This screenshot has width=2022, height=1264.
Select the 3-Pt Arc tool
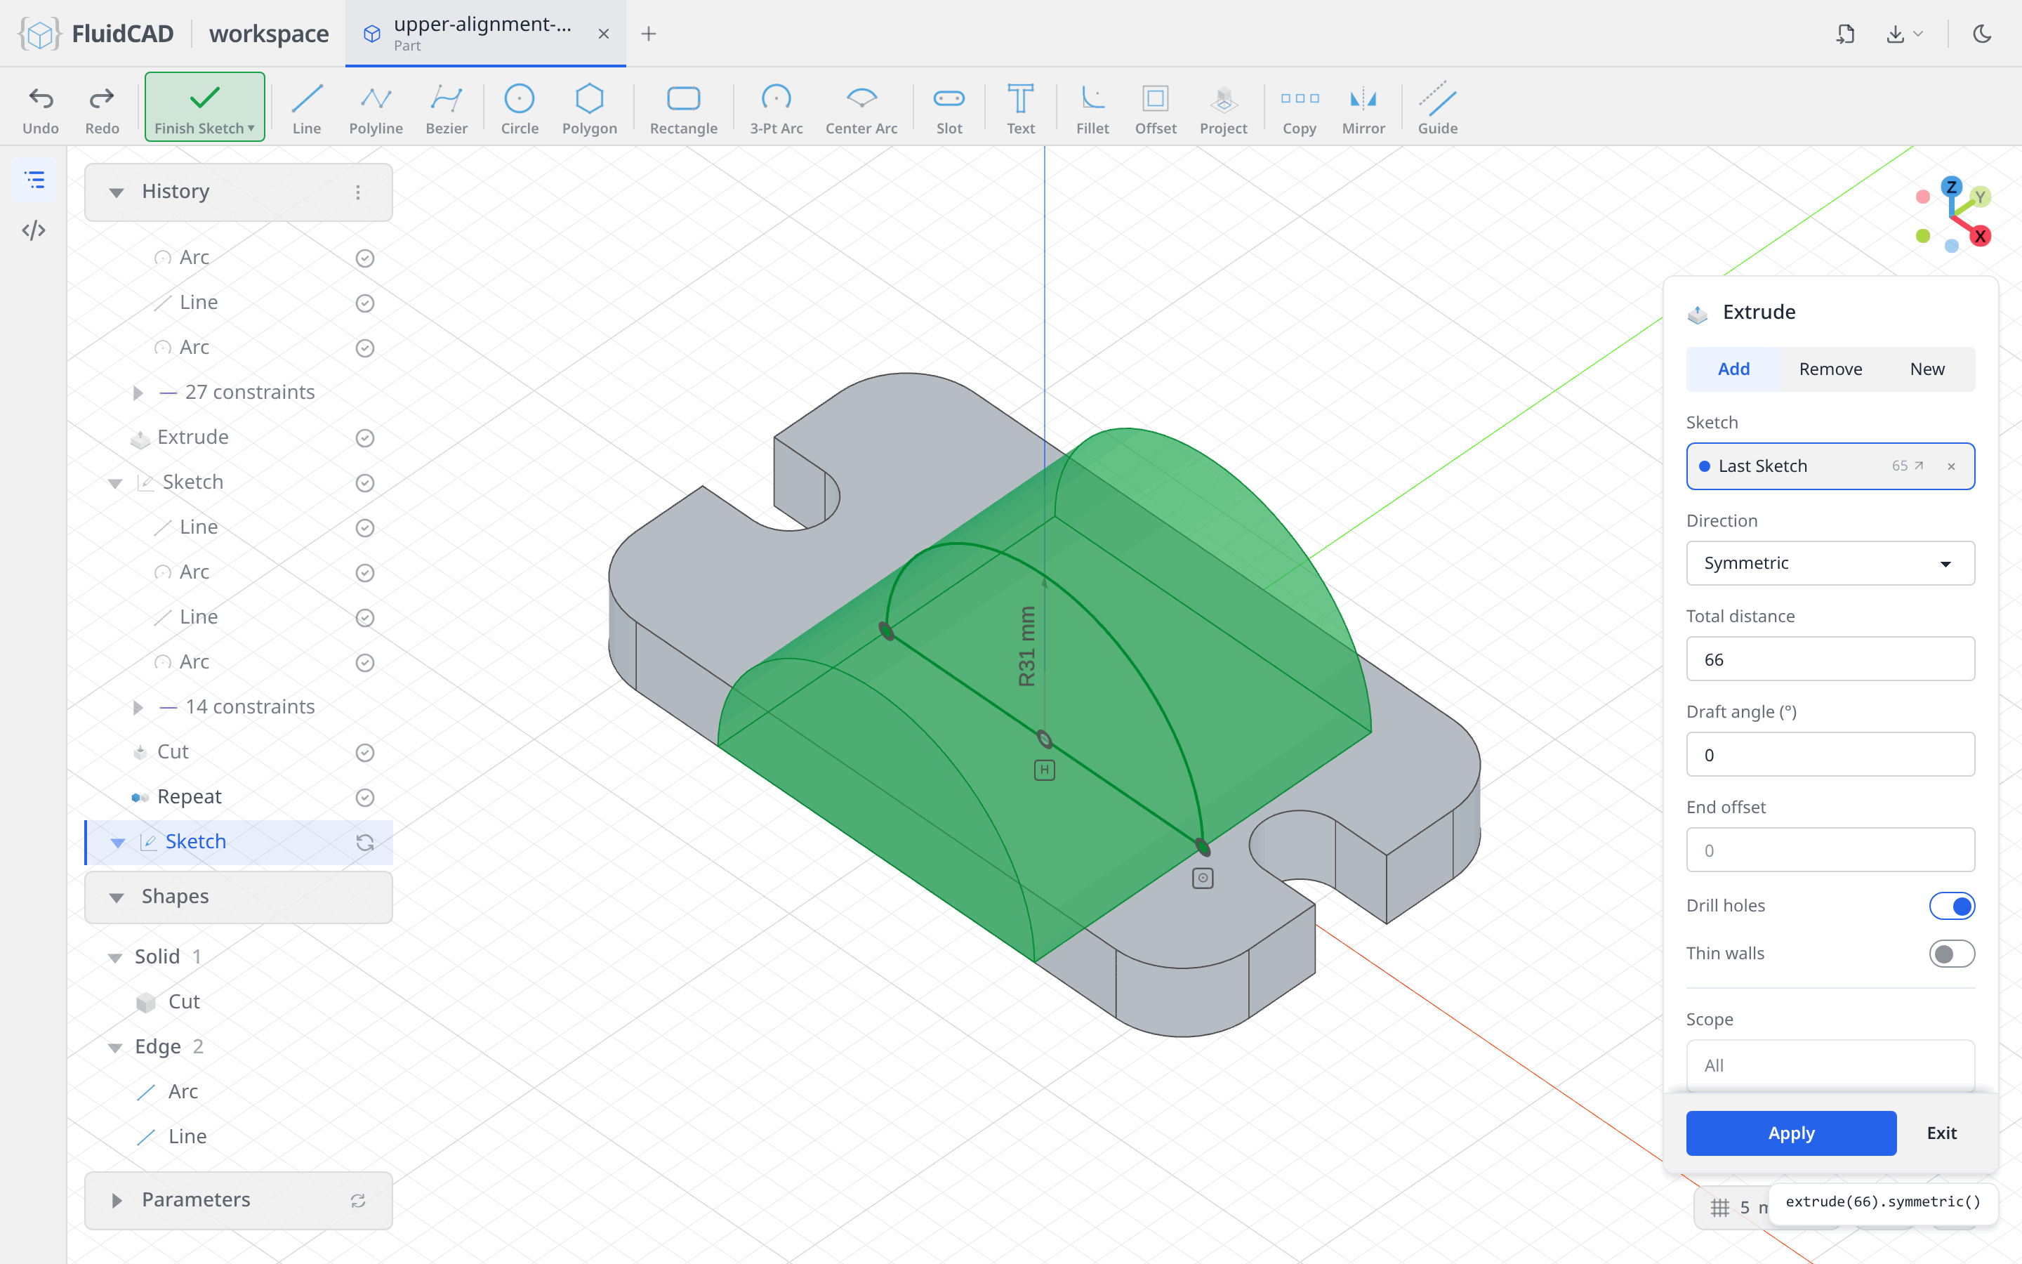pos(775,109)
